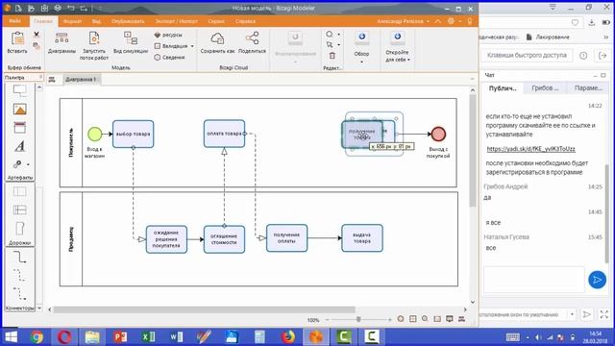Screen dimensions: 615x346
Task: Click the zoom out minus button in the status bar
Action: 327,320
